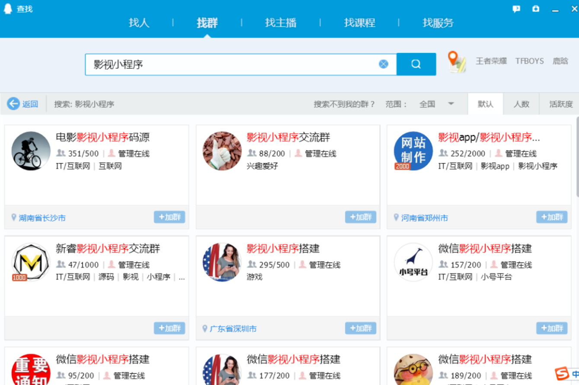This screenshot has width=579, height=385.
Task: Join group 影视小程序交流群 with 88/200 members
Action: (x=361, y=217)
